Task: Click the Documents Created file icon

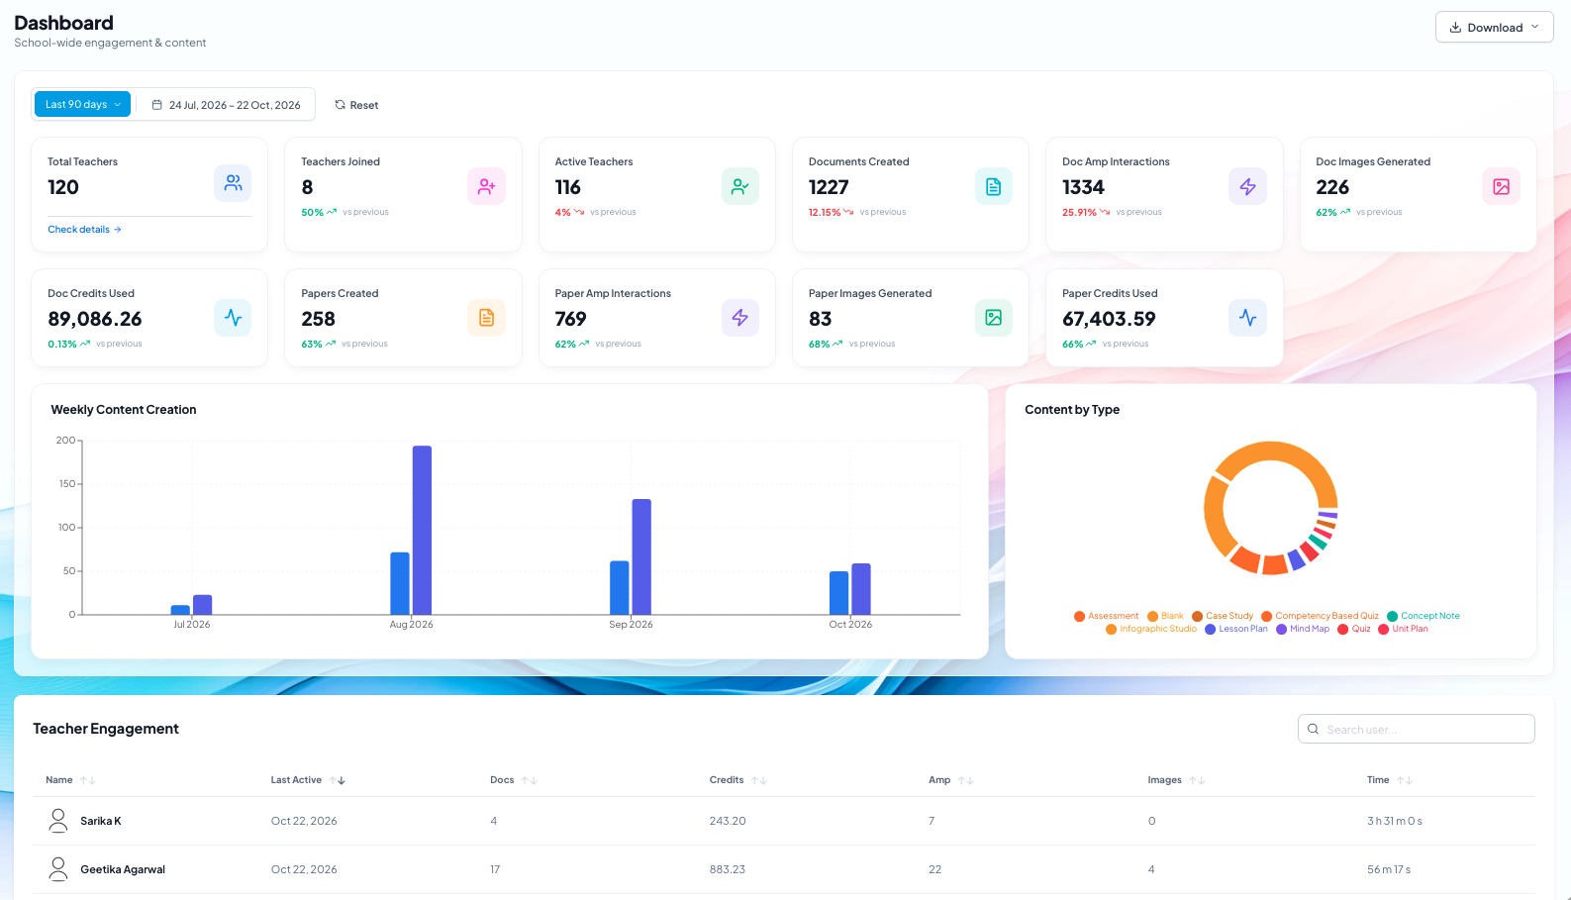Action: [994, 186]
